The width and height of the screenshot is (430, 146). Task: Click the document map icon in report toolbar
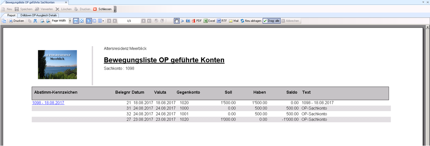click(4, 21)
